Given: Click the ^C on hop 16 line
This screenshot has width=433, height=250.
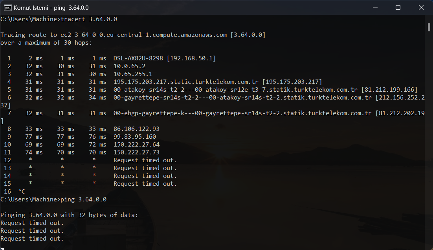Looking at the screenshot, I should pos(22,191).
